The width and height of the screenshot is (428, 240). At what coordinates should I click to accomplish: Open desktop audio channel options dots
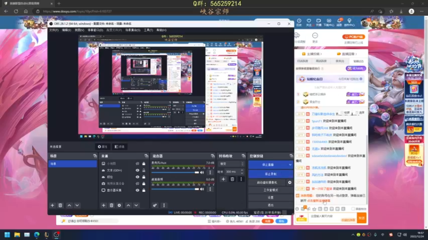click(x=210, y=189)
